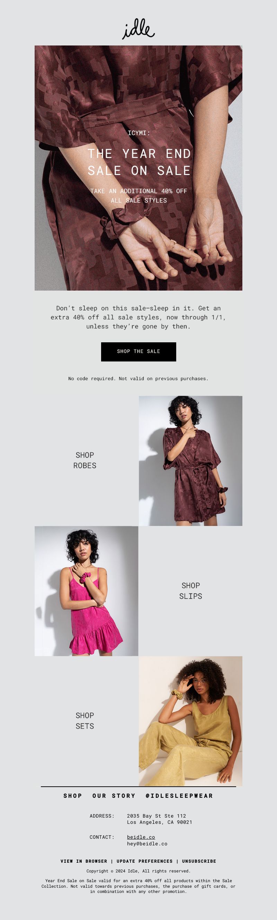277x920 pixels.
Task: Click UPDATE PREFERENCES link
Action: pos(144,861)
